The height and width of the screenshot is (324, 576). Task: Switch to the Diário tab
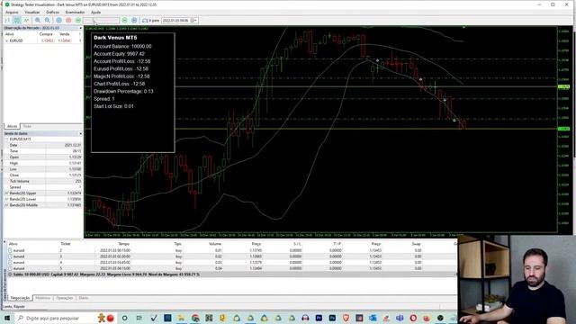[x=84, y=298]
